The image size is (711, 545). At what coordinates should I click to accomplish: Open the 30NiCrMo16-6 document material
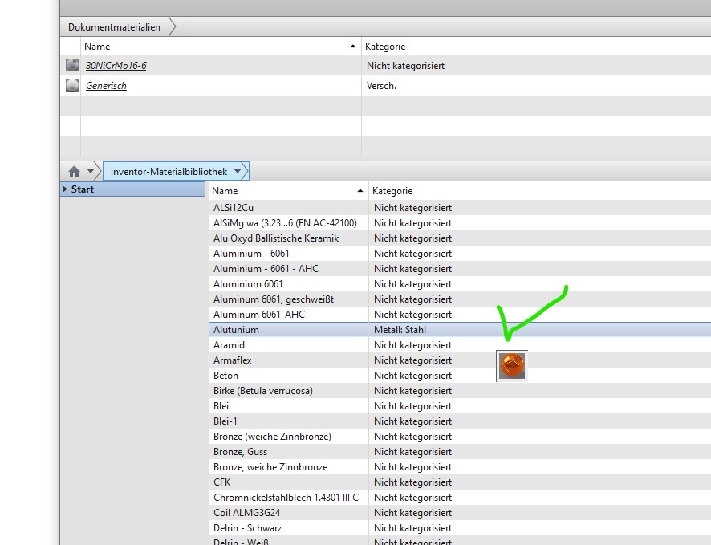[116, 66]
